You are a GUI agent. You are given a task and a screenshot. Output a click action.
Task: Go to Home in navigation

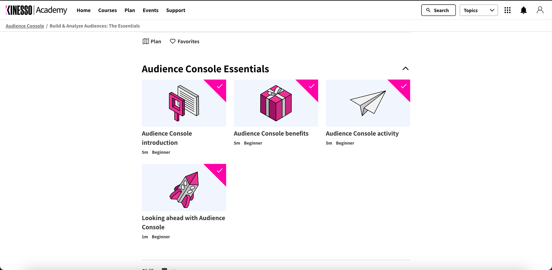point(84,10)
